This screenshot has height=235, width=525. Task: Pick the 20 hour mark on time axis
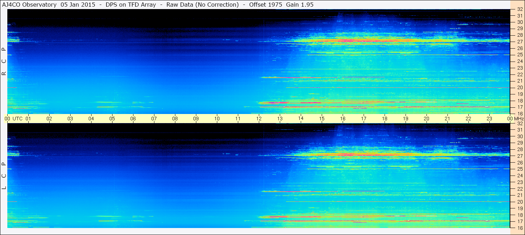tap(426, 119)
